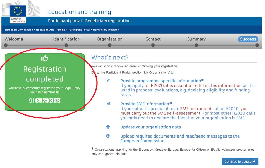Open Provide programme specific information link
Viewport: 265px width, 168px height.
162,81
